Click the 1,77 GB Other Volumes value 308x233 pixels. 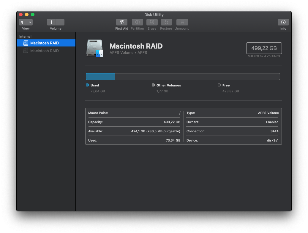click(x=162, y=91)
